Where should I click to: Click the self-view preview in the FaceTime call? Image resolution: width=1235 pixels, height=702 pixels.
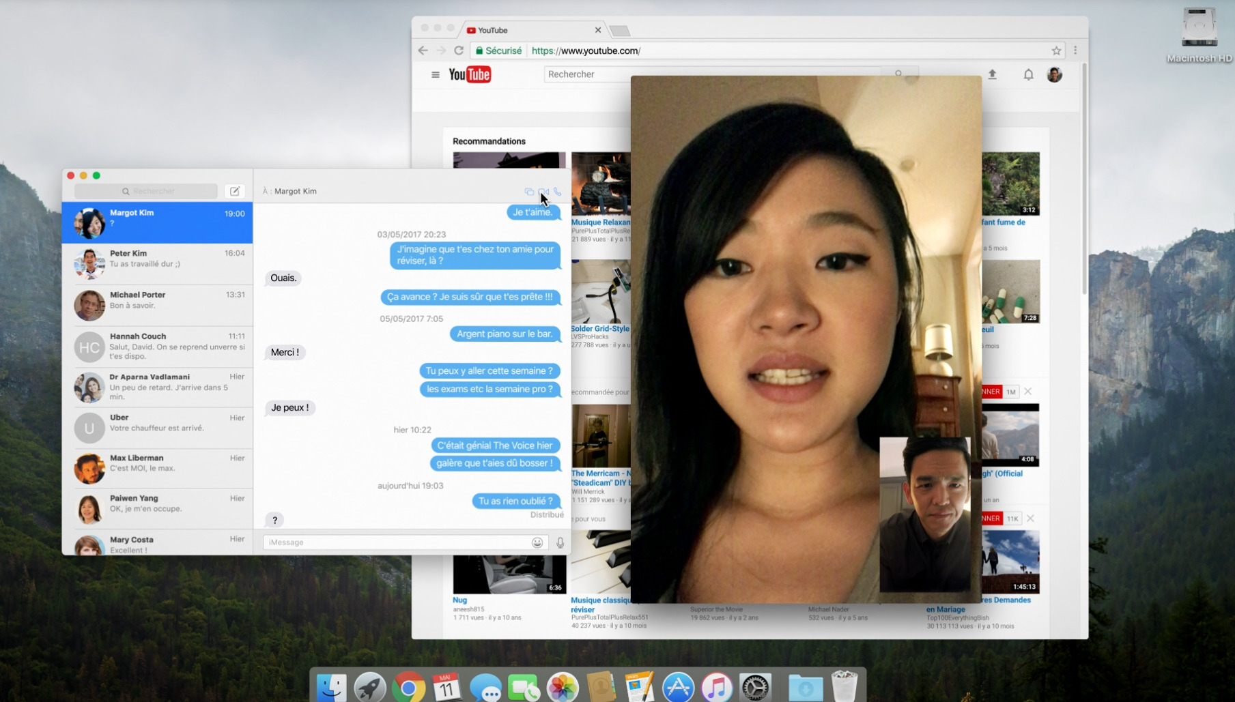click(924, 514)
